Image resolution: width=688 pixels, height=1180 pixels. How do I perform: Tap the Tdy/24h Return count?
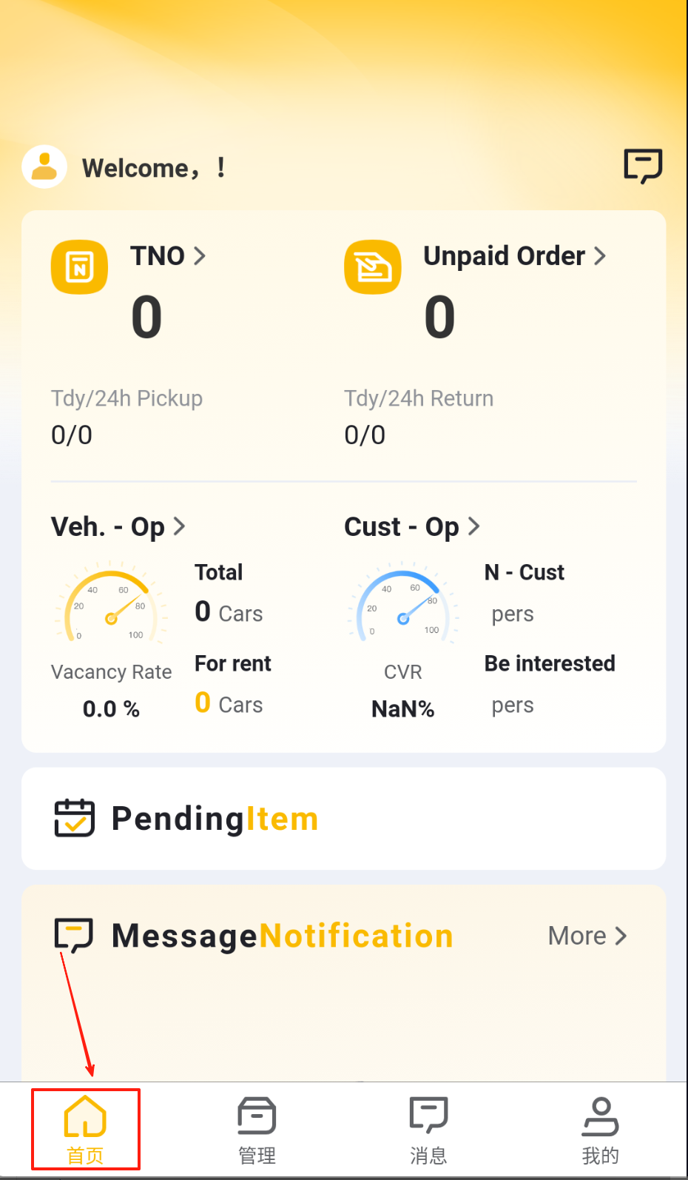click(x=365, y=435)
